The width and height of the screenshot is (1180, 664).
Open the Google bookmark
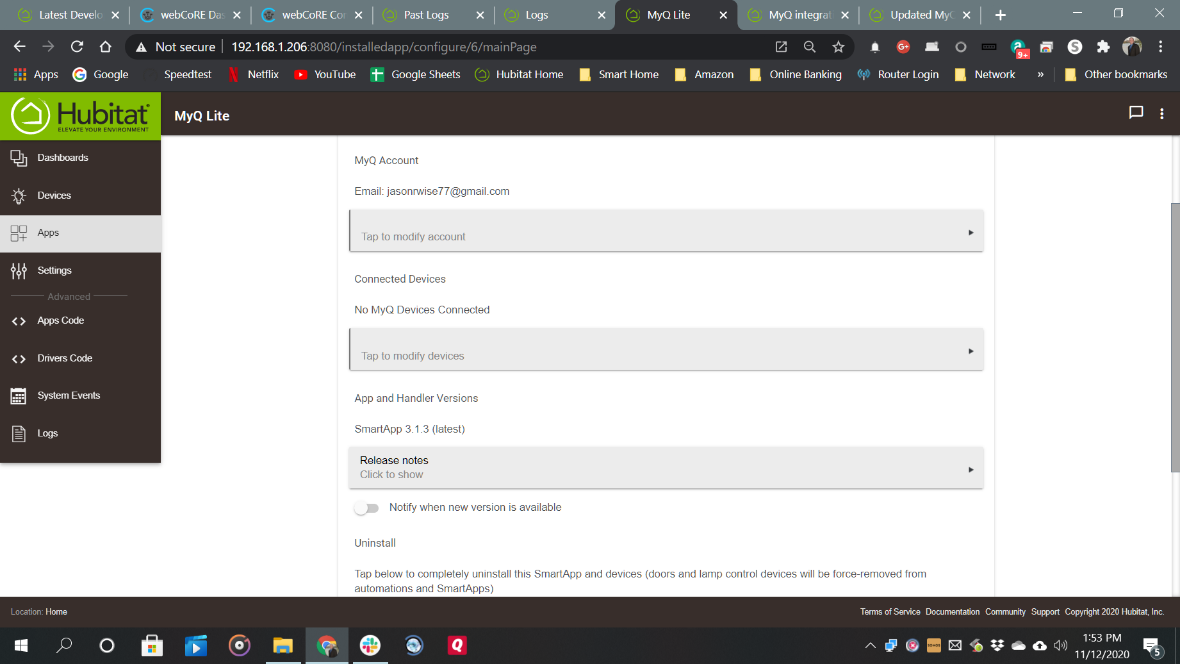[x=101, y=74]
